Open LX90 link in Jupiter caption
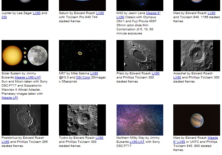Viewport: 222px width, 155px height. tap(37, 13)
